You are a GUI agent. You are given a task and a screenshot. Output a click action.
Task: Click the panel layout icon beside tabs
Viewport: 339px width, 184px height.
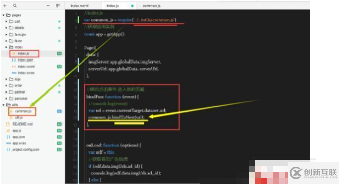(58, 6)
